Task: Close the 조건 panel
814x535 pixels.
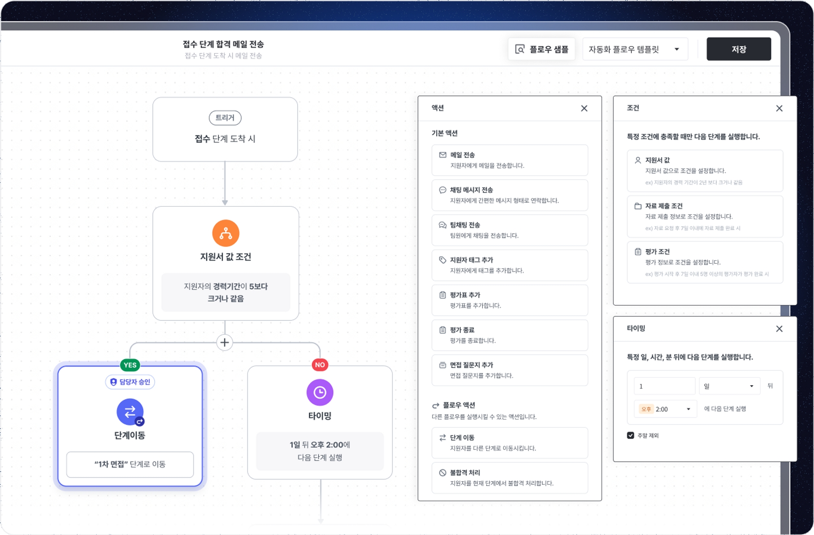Action: point(779,108)
